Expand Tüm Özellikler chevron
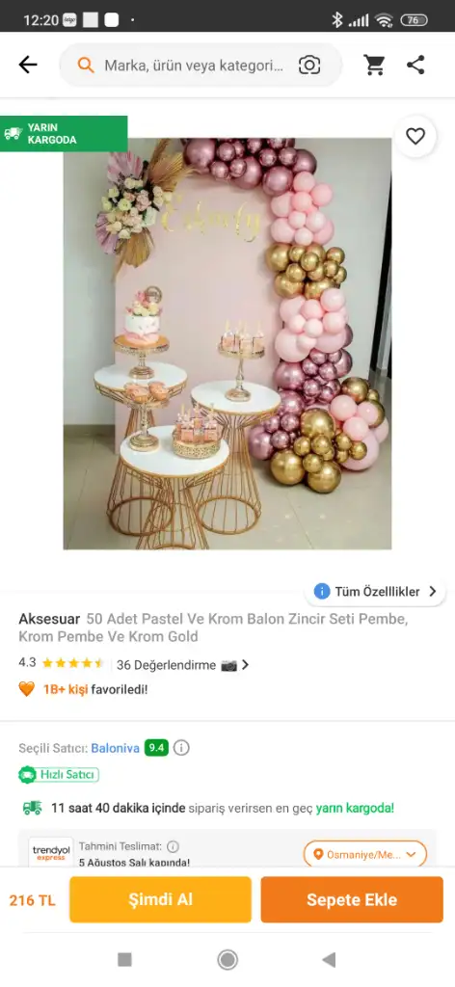Viewport: 455px width, 987px height. click(433, 591)
